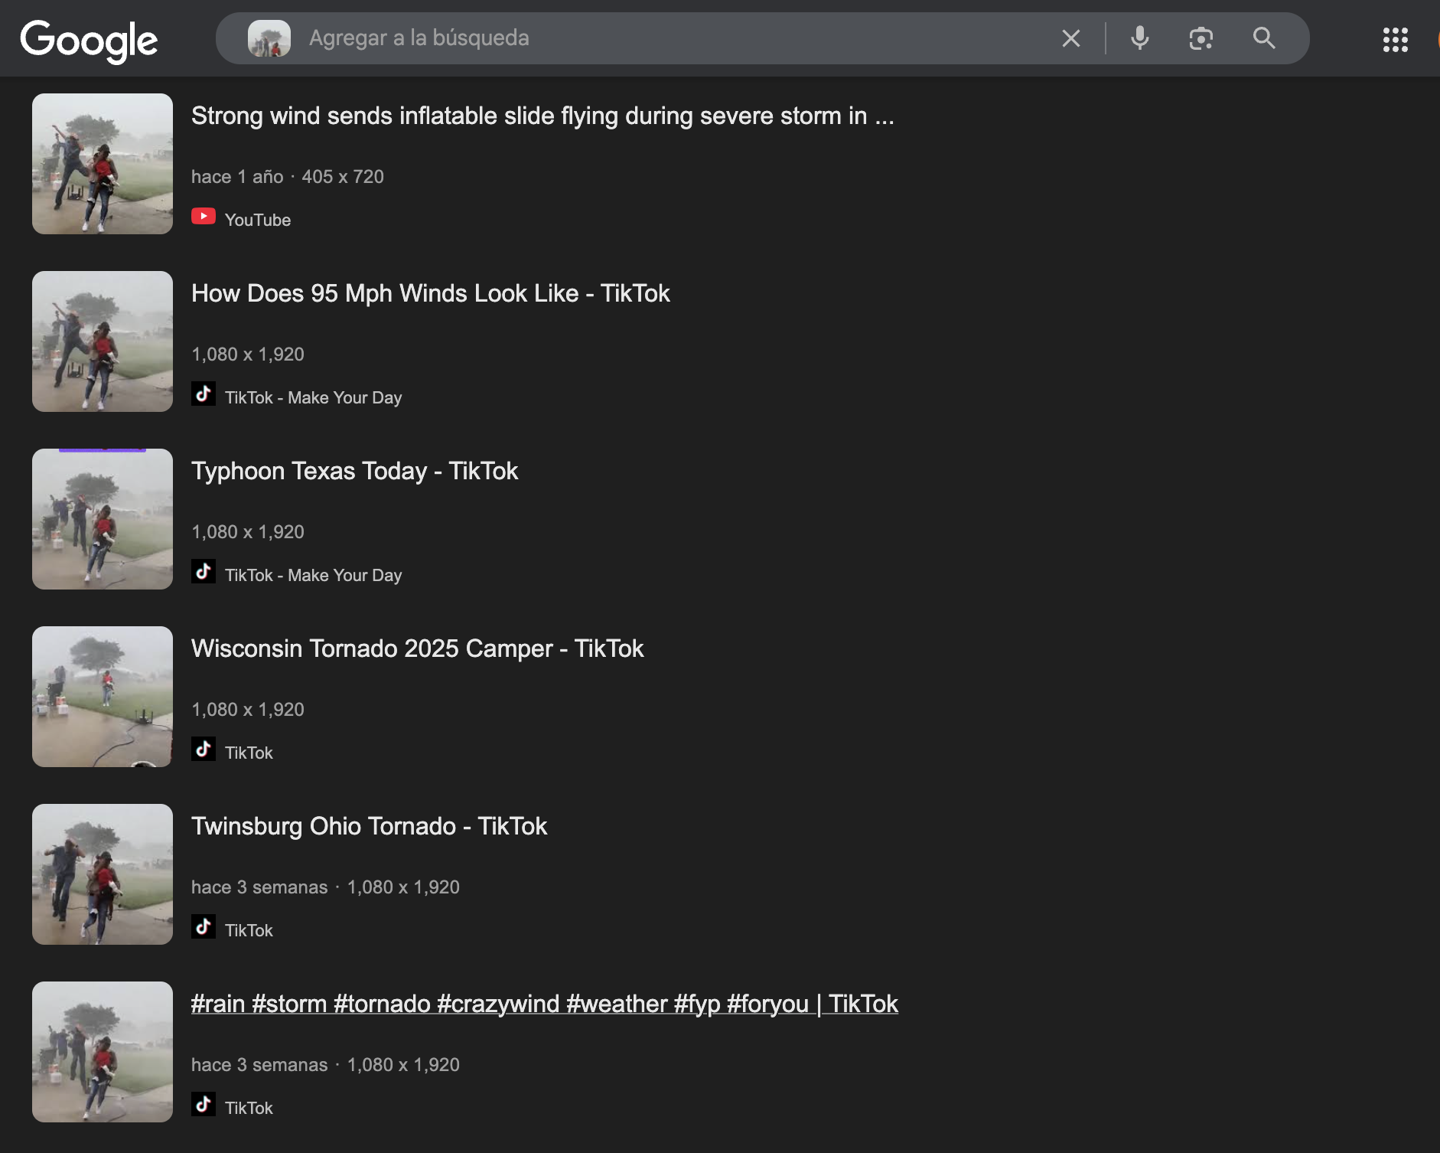Click '1,080 x 1,920' under 95 Mph Winds

[248, 354]
